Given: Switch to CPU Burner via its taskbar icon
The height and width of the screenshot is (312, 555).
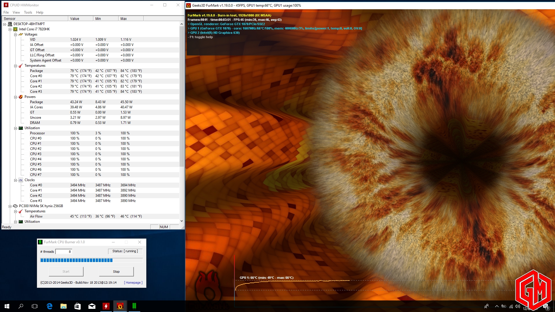Looking at the screenshot, I should coord(134,306).
